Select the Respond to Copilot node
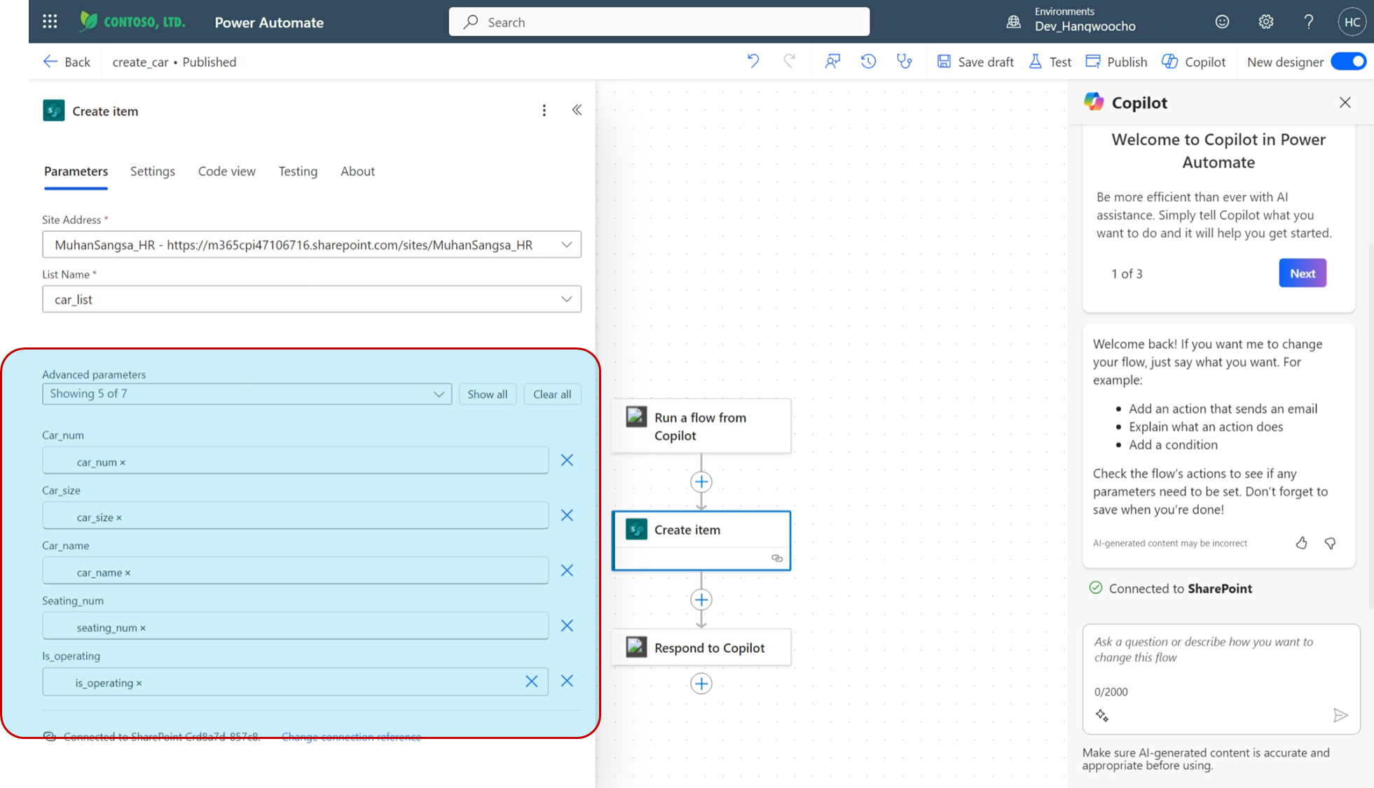The height and width of the screenshot is (788, 1374). pyautogui.click(x=701, y=647)
